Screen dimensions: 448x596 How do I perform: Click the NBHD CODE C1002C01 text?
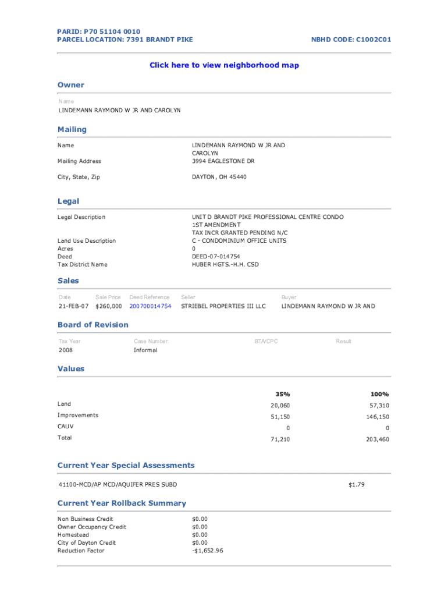pos(351,40)
